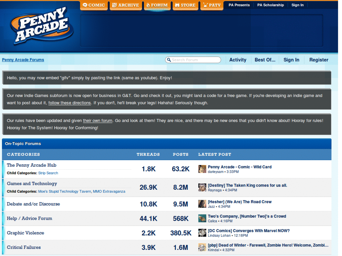
Task: Visit the MMO Extravaganza subforum
Action: 110,191
